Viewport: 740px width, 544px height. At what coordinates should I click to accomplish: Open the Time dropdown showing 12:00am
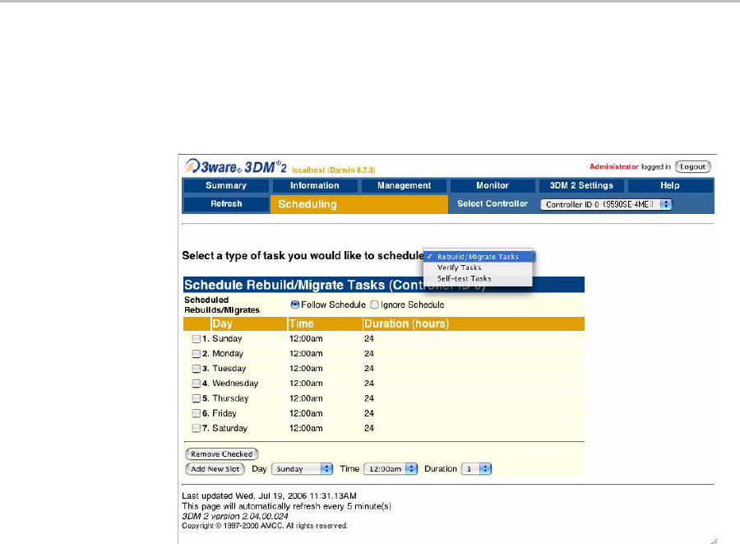pyautogui.click(x=391, y=469)
